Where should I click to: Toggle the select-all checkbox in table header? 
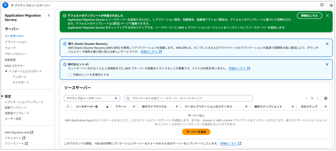68,106
